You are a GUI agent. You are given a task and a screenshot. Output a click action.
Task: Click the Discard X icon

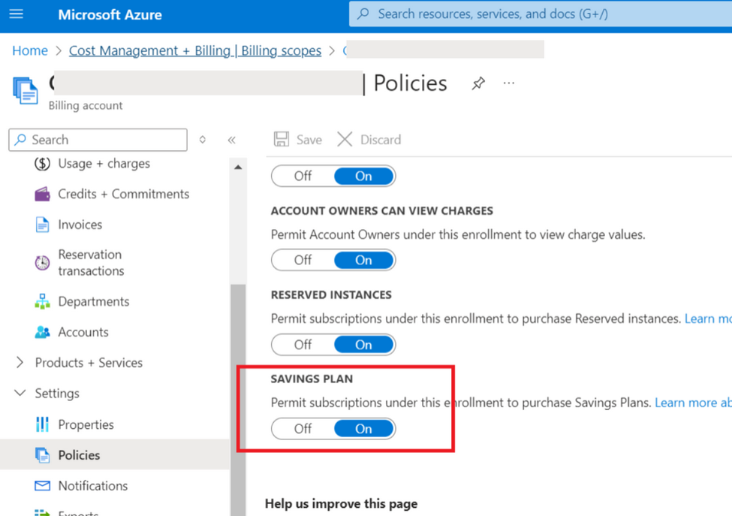pos(345,139)
